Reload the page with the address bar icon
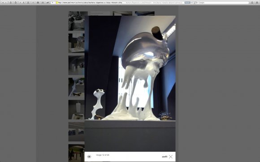 pyautogui.click(x=192, y=3)
